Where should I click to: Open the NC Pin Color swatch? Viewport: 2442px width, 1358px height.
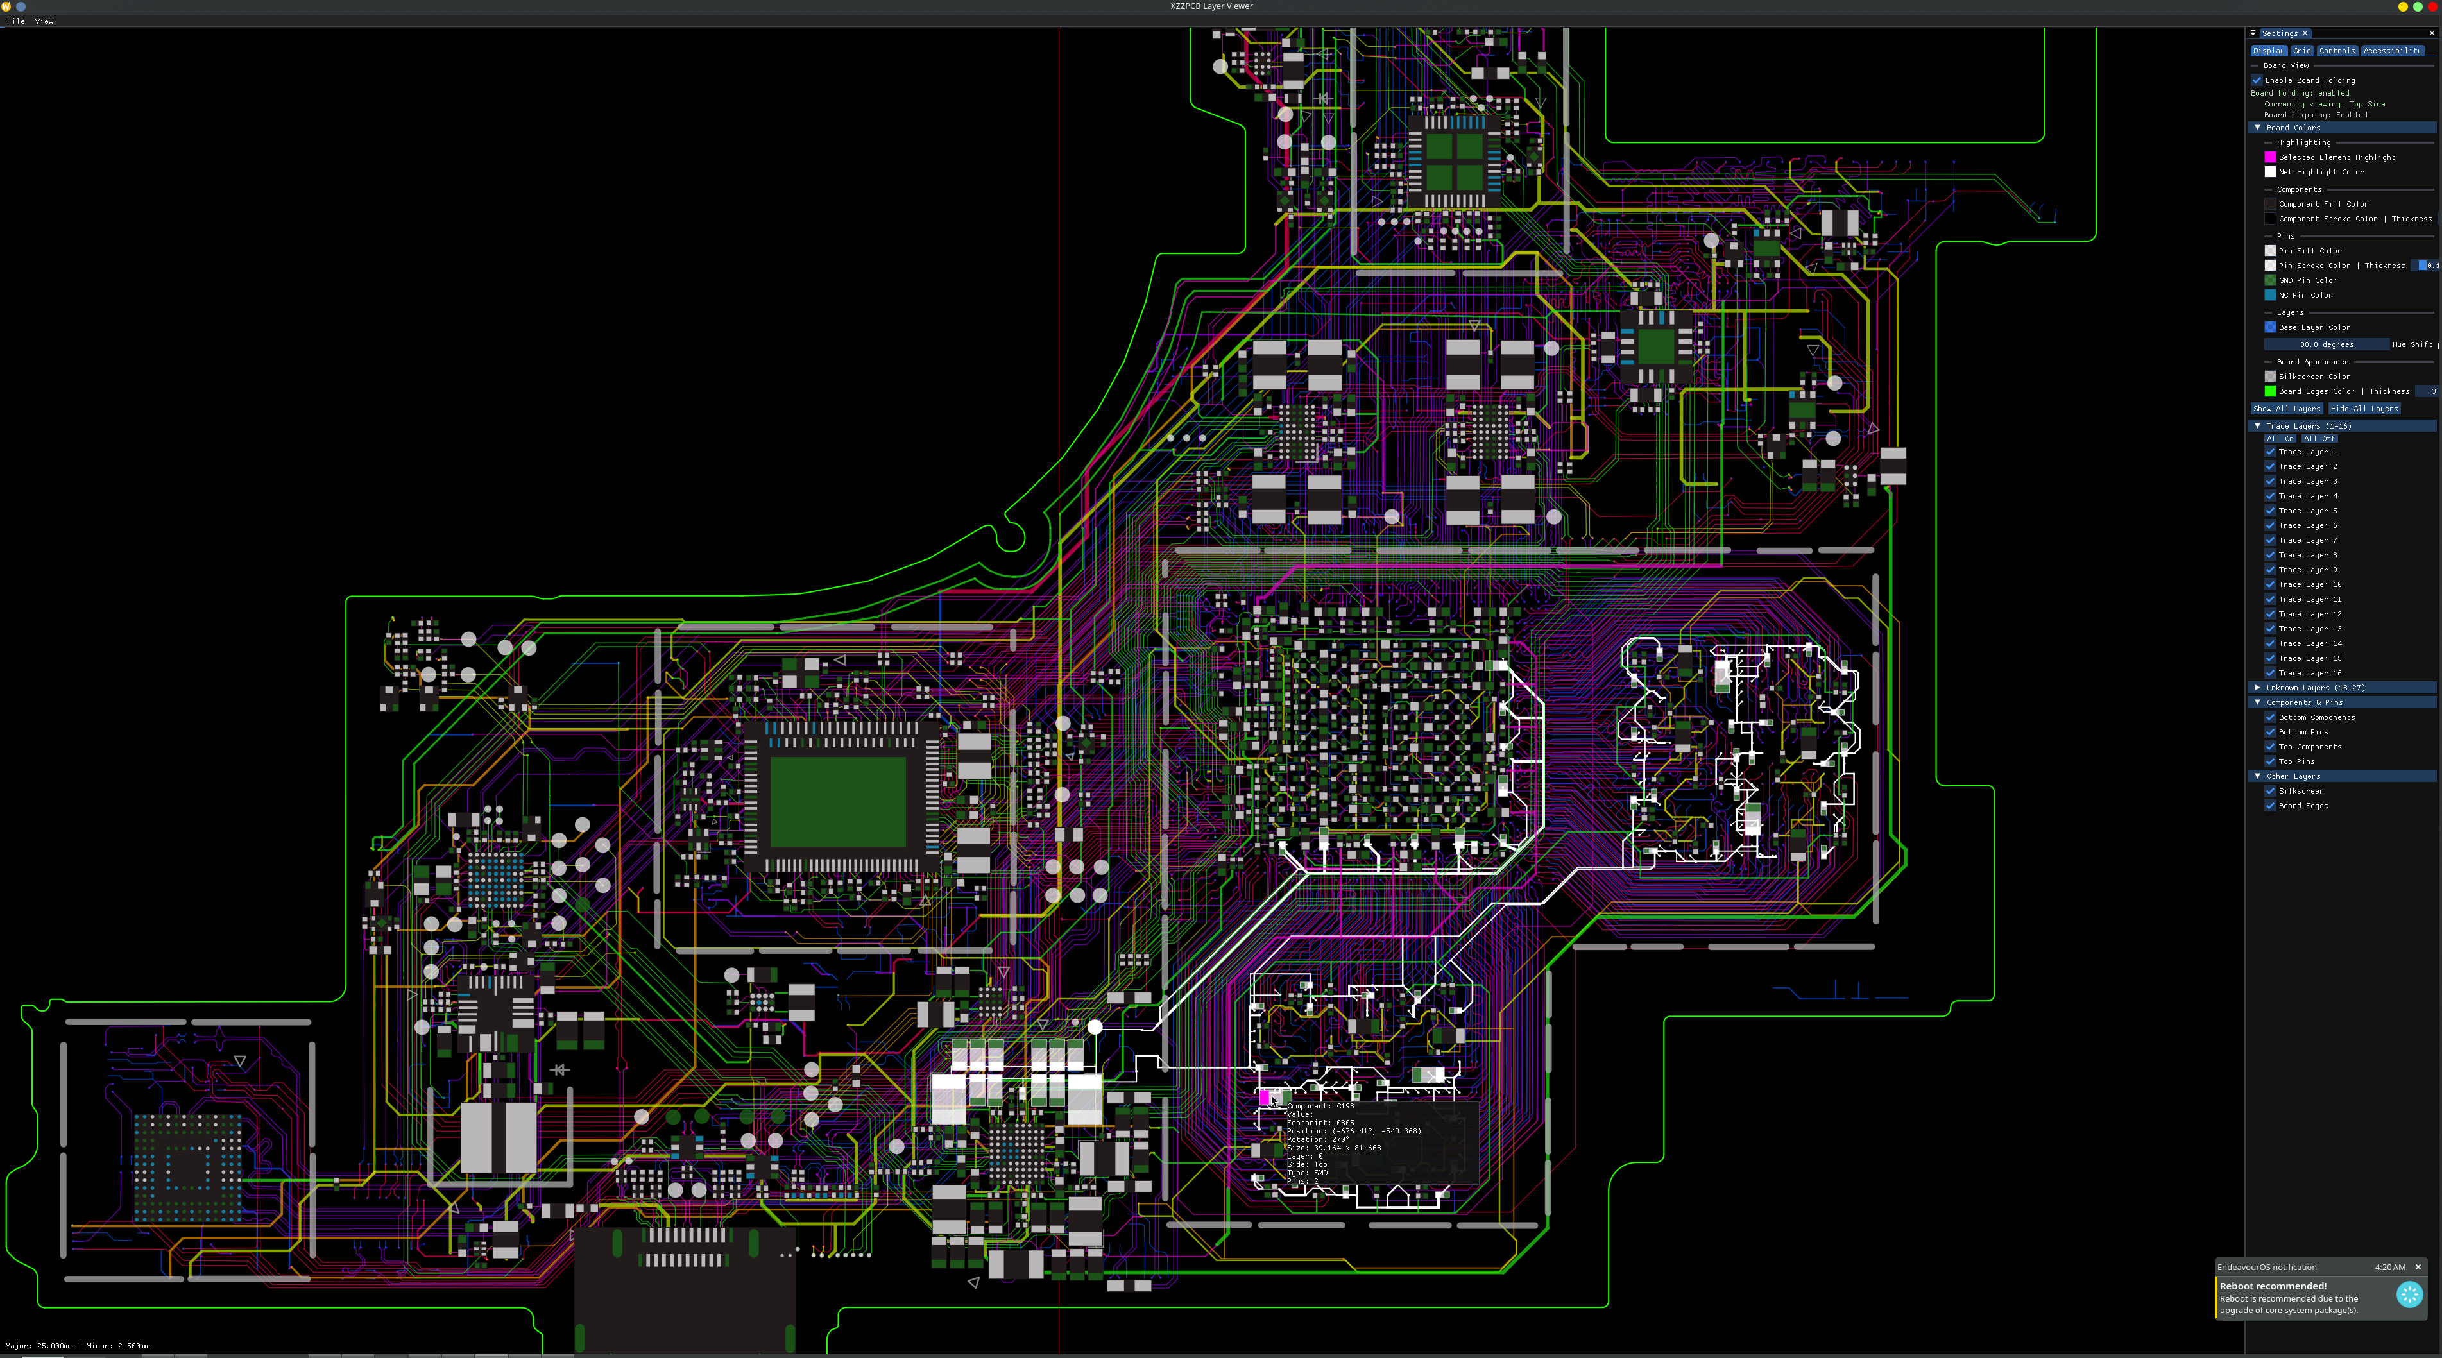coord(2269,296)
